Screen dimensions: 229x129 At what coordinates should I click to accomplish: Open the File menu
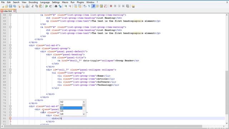pos(3,3)
